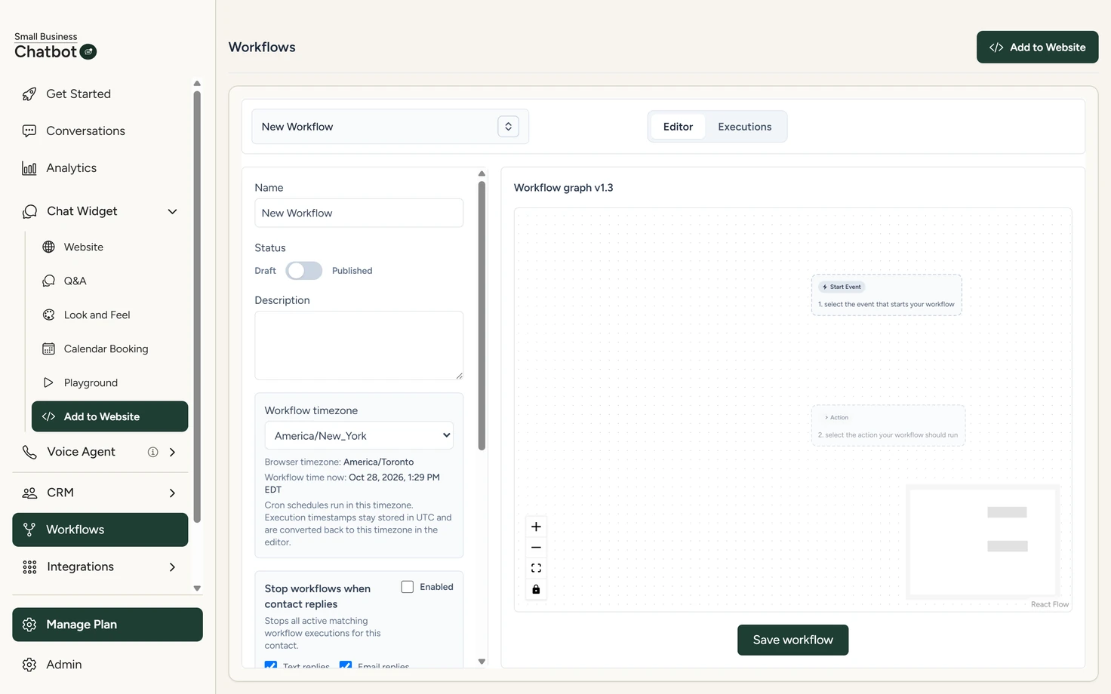Screen dimensions: 1111x694
Task: Expand the CRM submenu
Action: click(172, 493)
